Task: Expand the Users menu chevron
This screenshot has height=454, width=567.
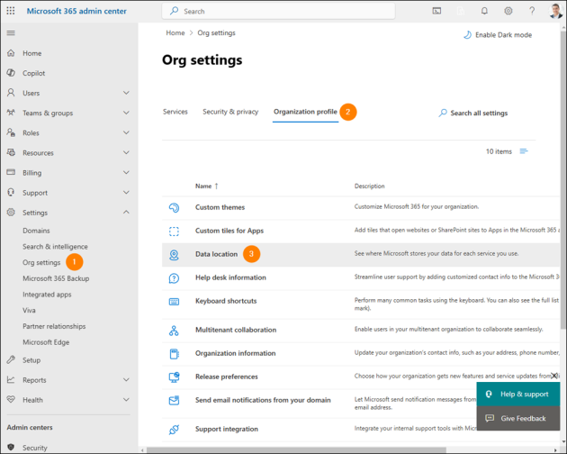Action: click(126, 93)
